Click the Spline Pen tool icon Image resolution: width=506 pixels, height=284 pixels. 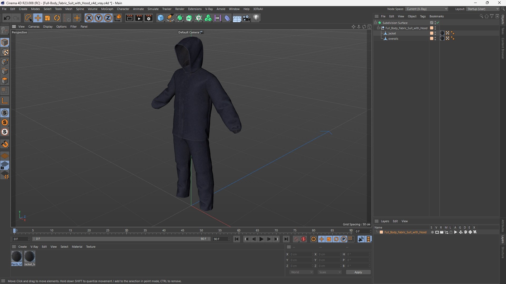[x=170, y=18]
